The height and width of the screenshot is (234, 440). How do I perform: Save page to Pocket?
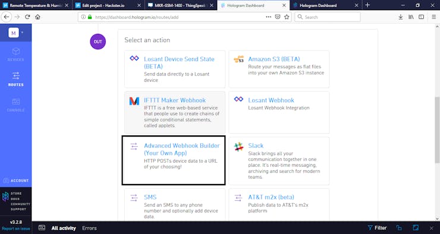278,17
